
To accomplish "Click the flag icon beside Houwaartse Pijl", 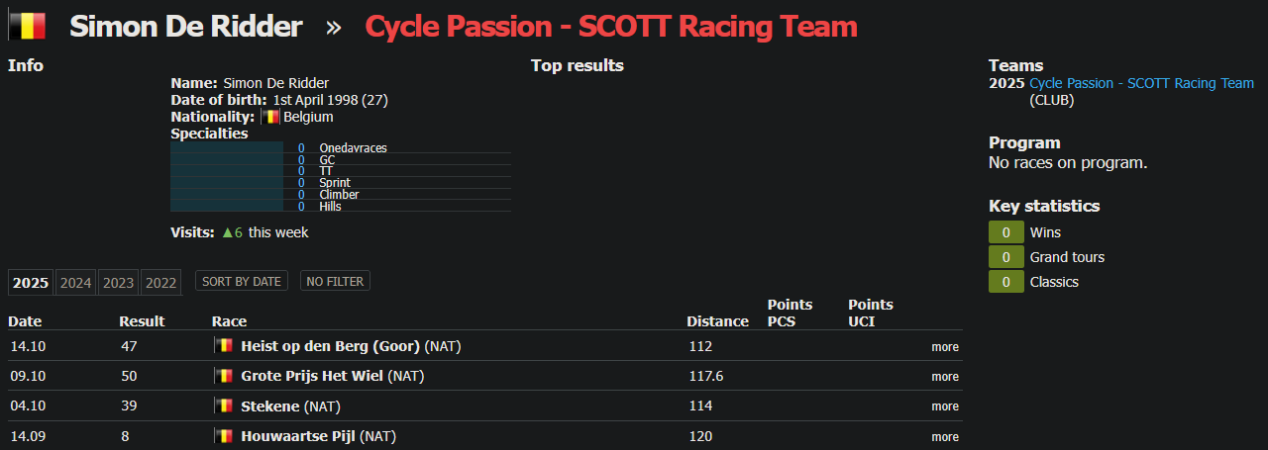I will click(x=224, y=436).
